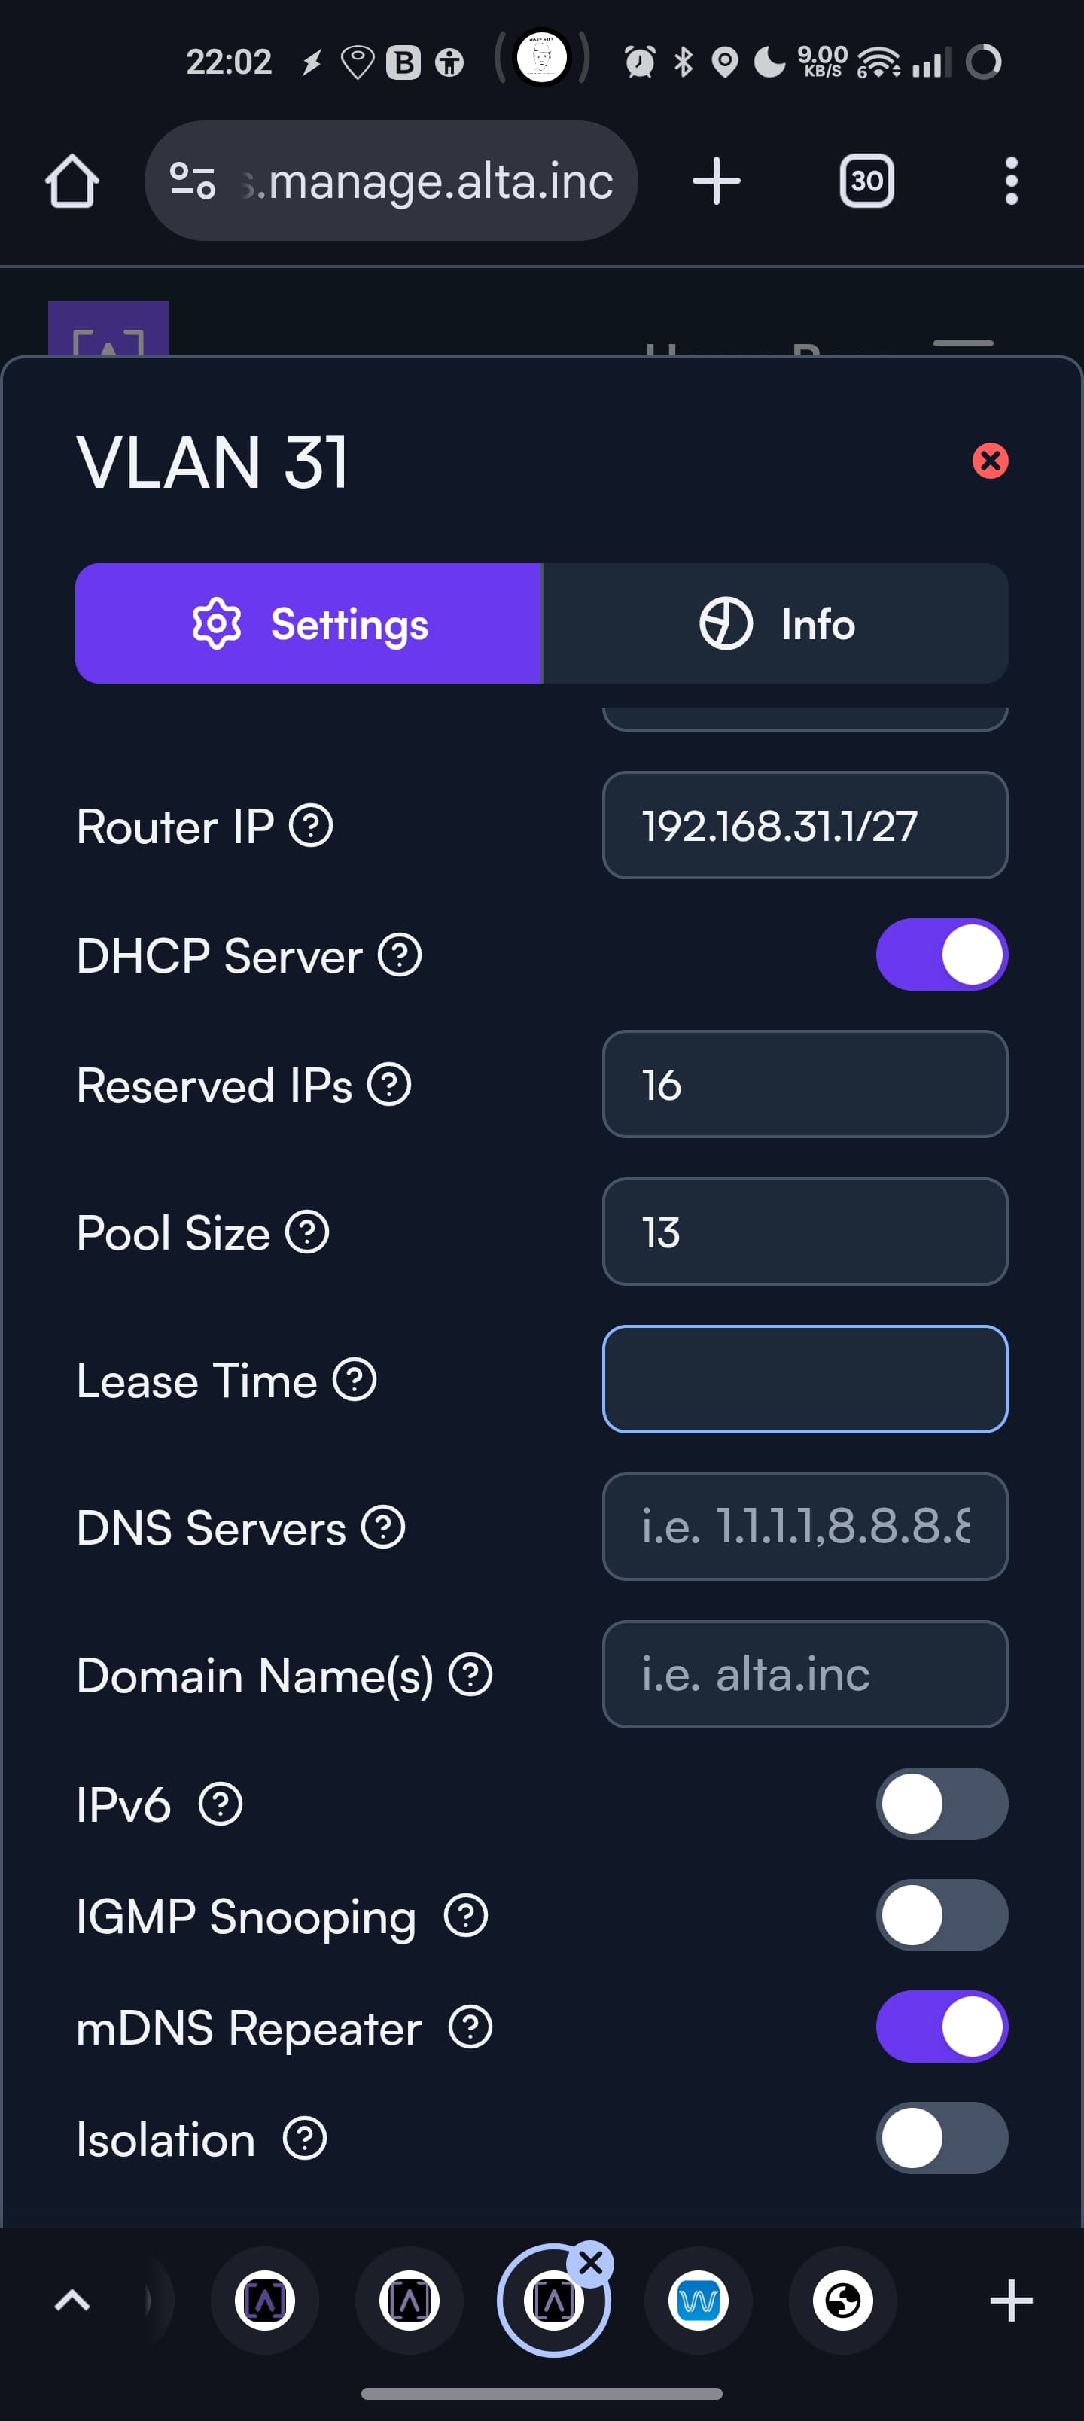Click the help icon next to Router IP

click(310, 826)
